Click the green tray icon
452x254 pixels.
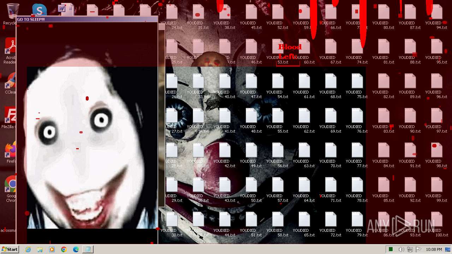tap(391, 249)
